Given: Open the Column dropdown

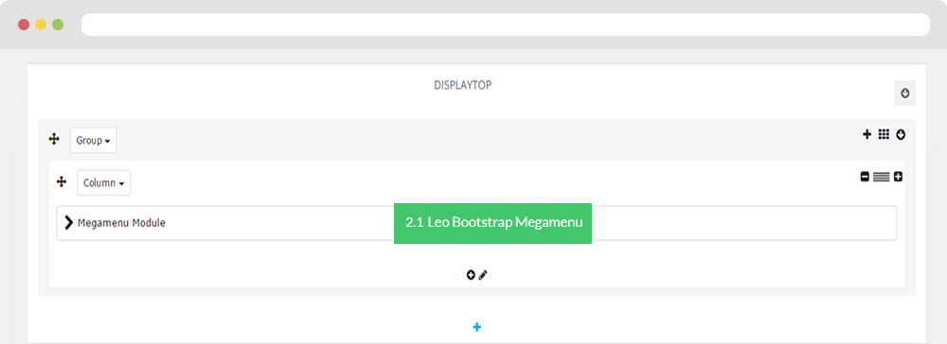Looking at the screenshot, I should 104,182.
